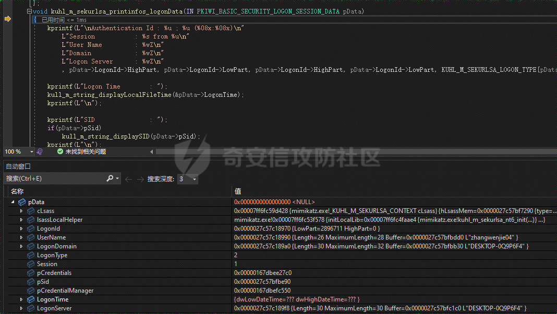Click the UserName variable icon

[31, 237]
